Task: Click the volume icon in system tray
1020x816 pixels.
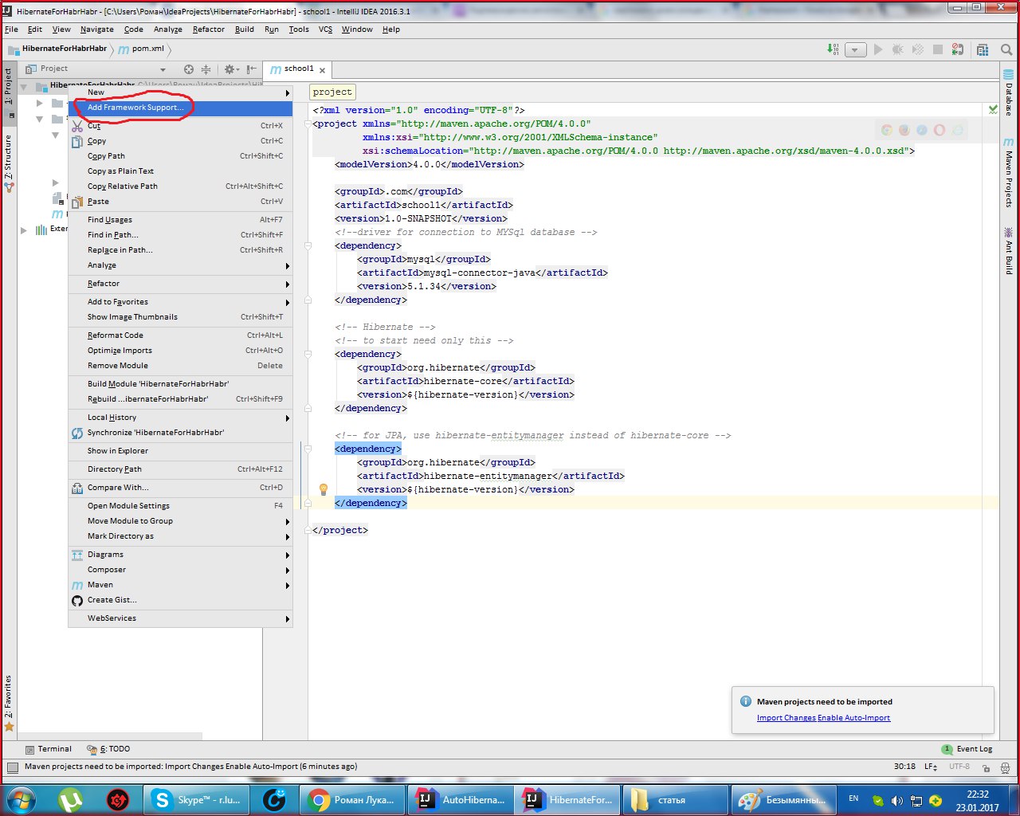Action: click(x=897, y=800)
